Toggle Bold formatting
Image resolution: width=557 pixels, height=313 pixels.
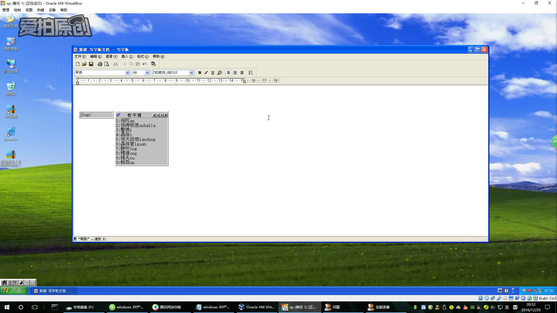click(200, 73)
